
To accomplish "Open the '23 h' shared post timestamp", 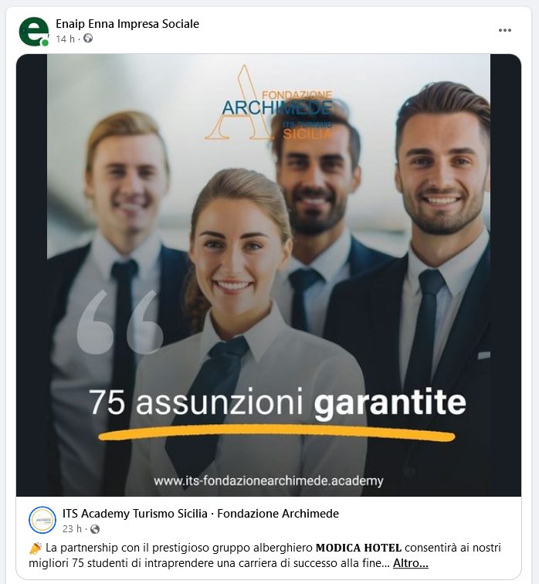I will pos(72,529).
